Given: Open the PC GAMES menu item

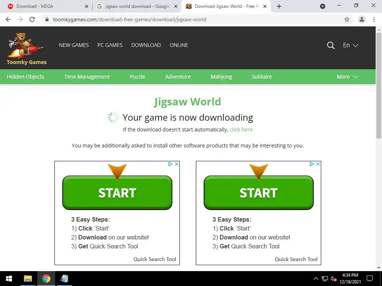Looking at the screenshot, I should coord(110,45).
